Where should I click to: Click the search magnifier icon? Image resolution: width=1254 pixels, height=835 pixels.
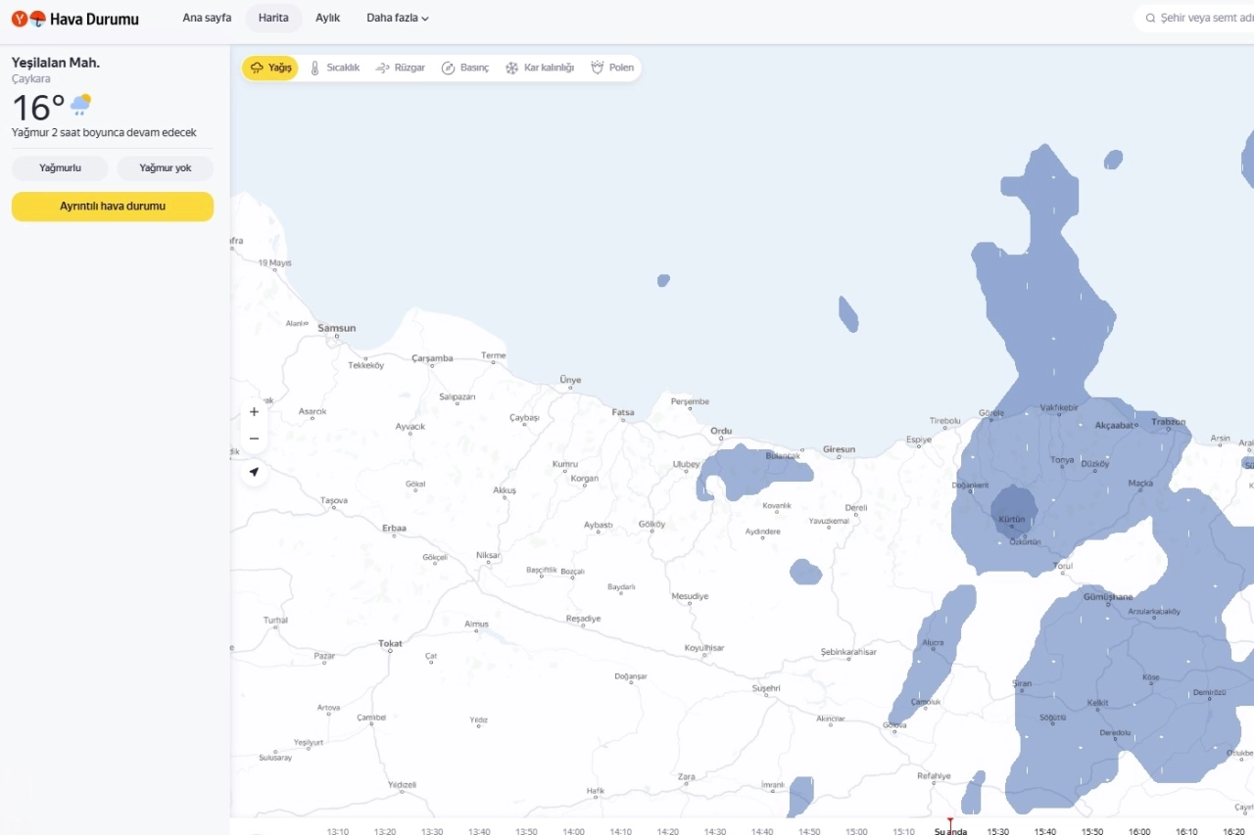pos(1150,18)
